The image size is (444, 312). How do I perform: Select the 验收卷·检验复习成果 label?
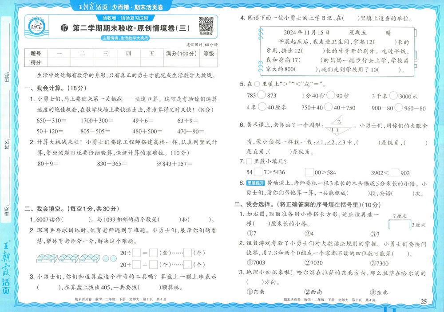click(125, 18)
